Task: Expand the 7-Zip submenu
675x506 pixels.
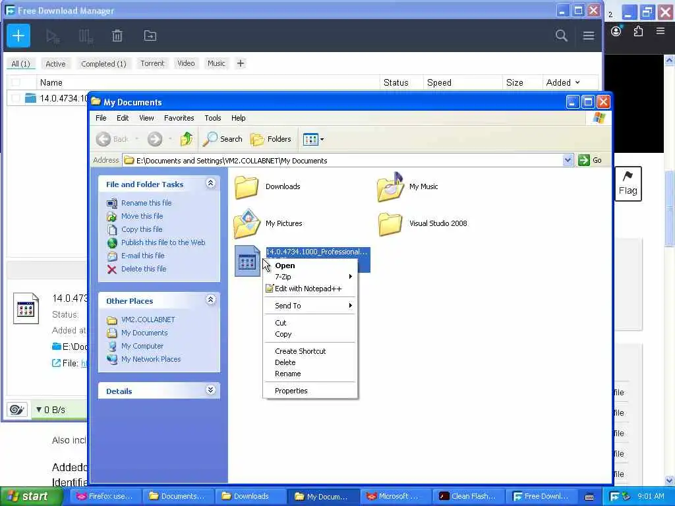Action: (x=310, y=277)
